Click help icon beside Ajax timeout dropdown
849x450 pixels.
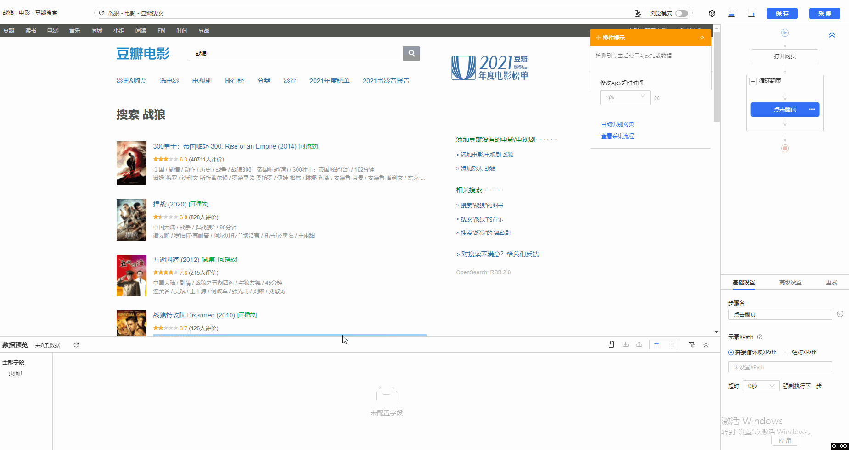tap(657, 98)
